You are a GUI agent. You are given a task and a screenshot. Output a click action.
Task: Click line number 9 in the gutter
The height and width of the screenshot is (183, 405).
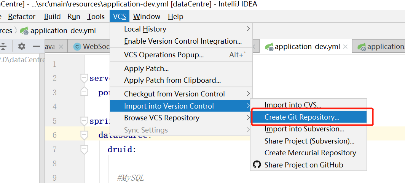54,178
